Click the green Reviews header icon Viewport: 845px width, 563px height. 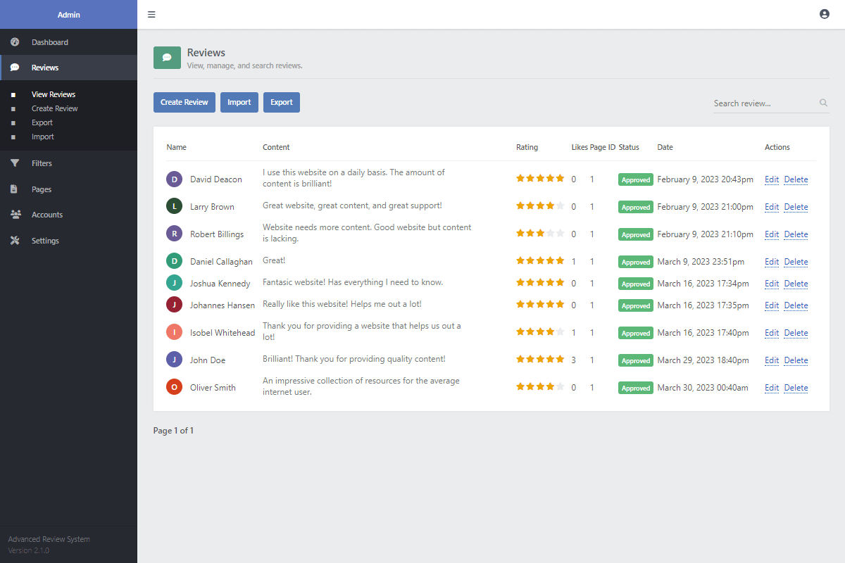coord(167,58)
